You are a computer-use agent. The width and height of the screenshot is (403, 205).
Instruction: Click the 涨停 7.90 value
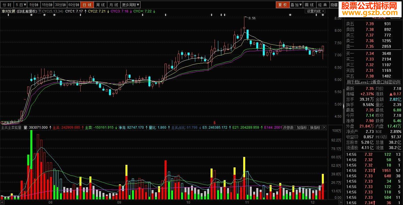point(370,121)
